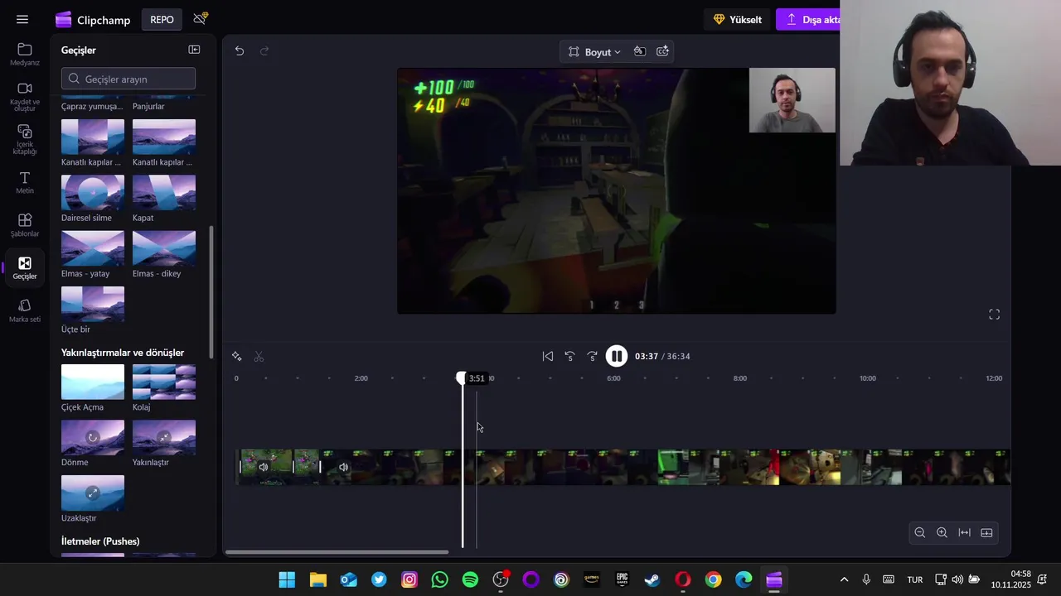Open Steam from the taskbar

pos(652,579)
